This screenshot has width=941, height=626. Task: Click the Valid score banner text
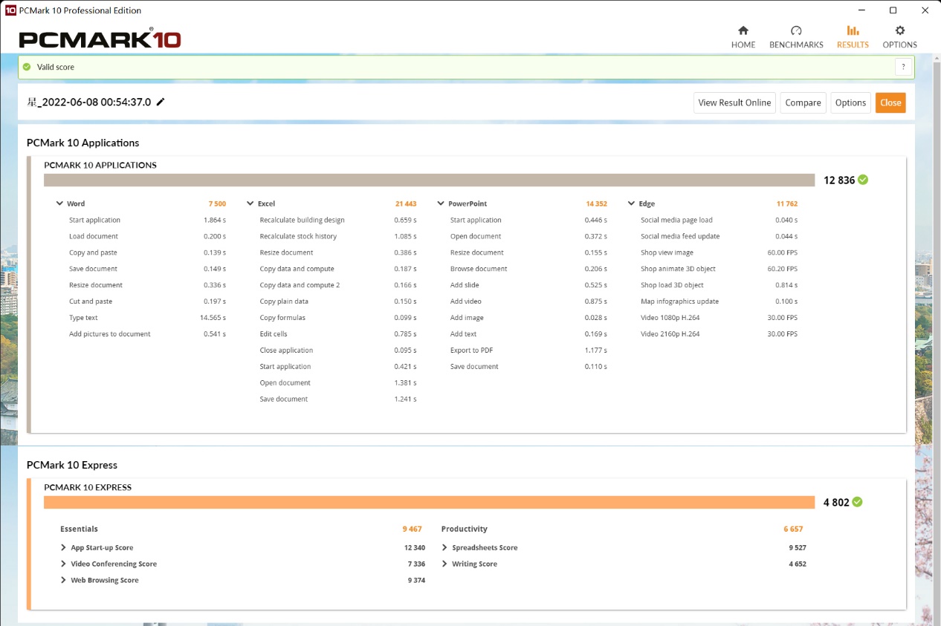click(56, 67)
